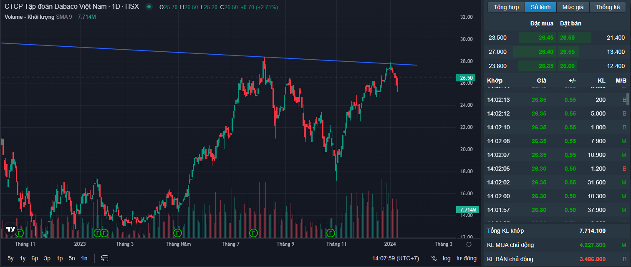This screenshot has width=631, height=267.
Task: Click bid price 26.45 in order book
Action: pos(546,38)
